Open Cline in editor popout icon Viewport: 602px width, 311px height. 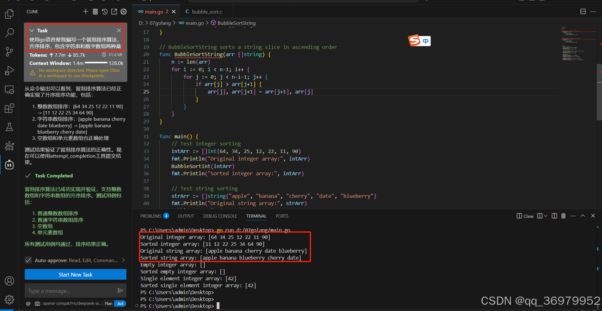point(114,12)
